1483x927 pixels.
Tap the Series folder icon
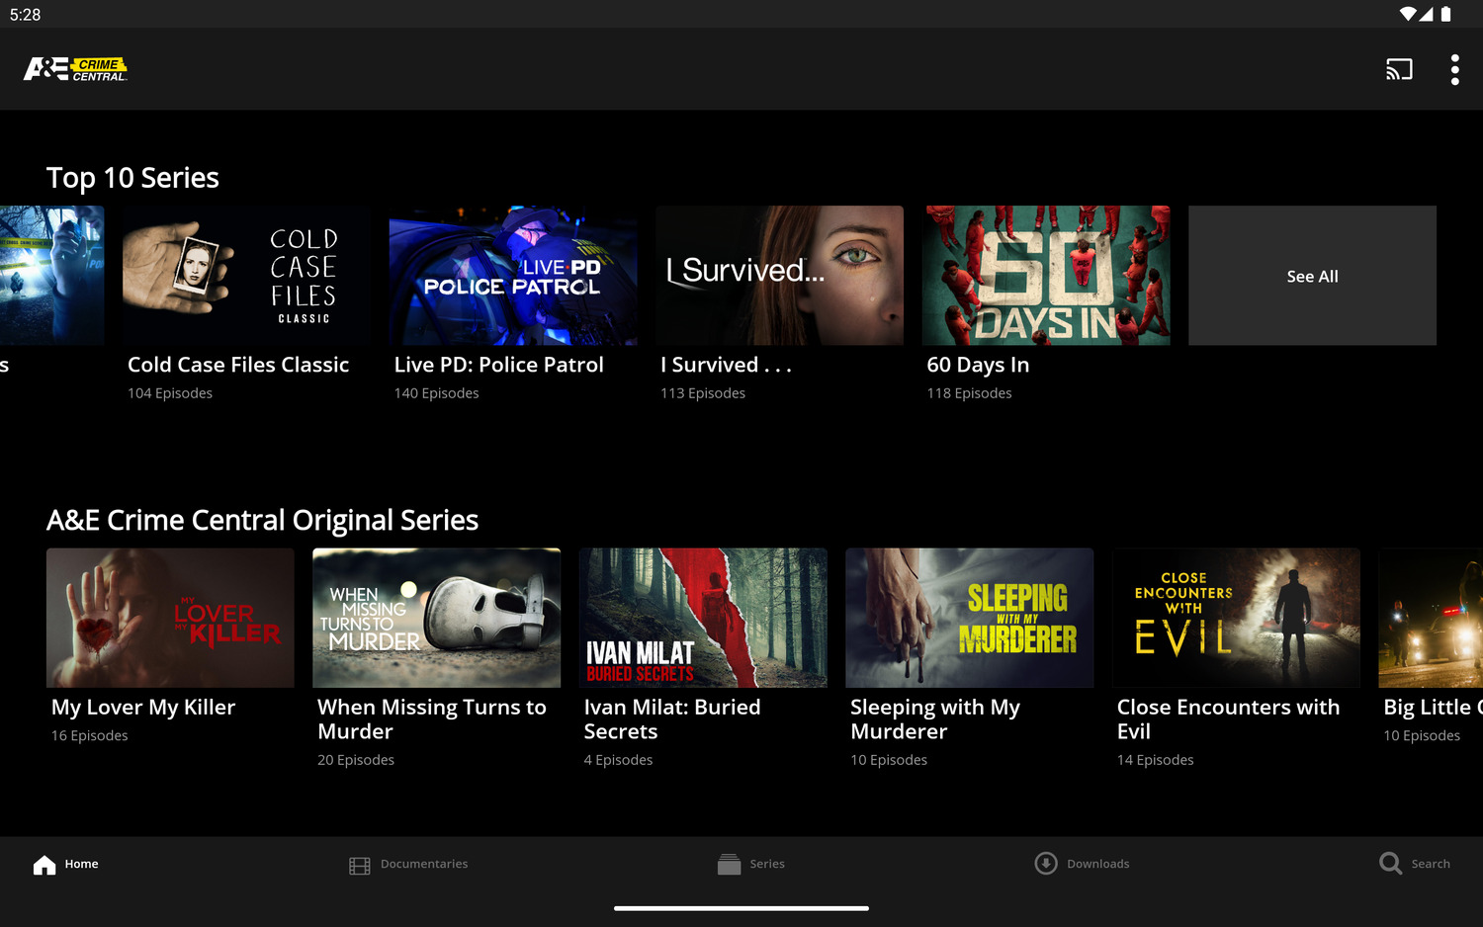point(729,865)
